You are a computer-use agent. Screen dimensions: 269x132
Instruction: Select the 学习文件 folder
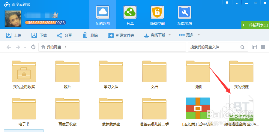111,75
